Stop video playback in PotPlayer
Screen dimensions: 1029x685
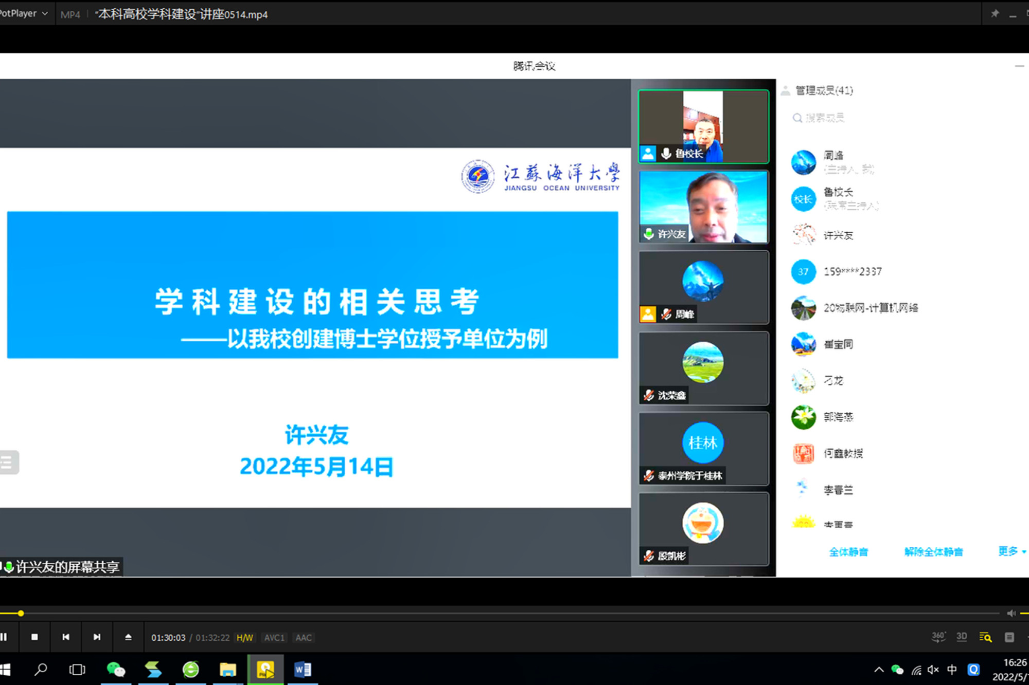(x=34, y=637)
